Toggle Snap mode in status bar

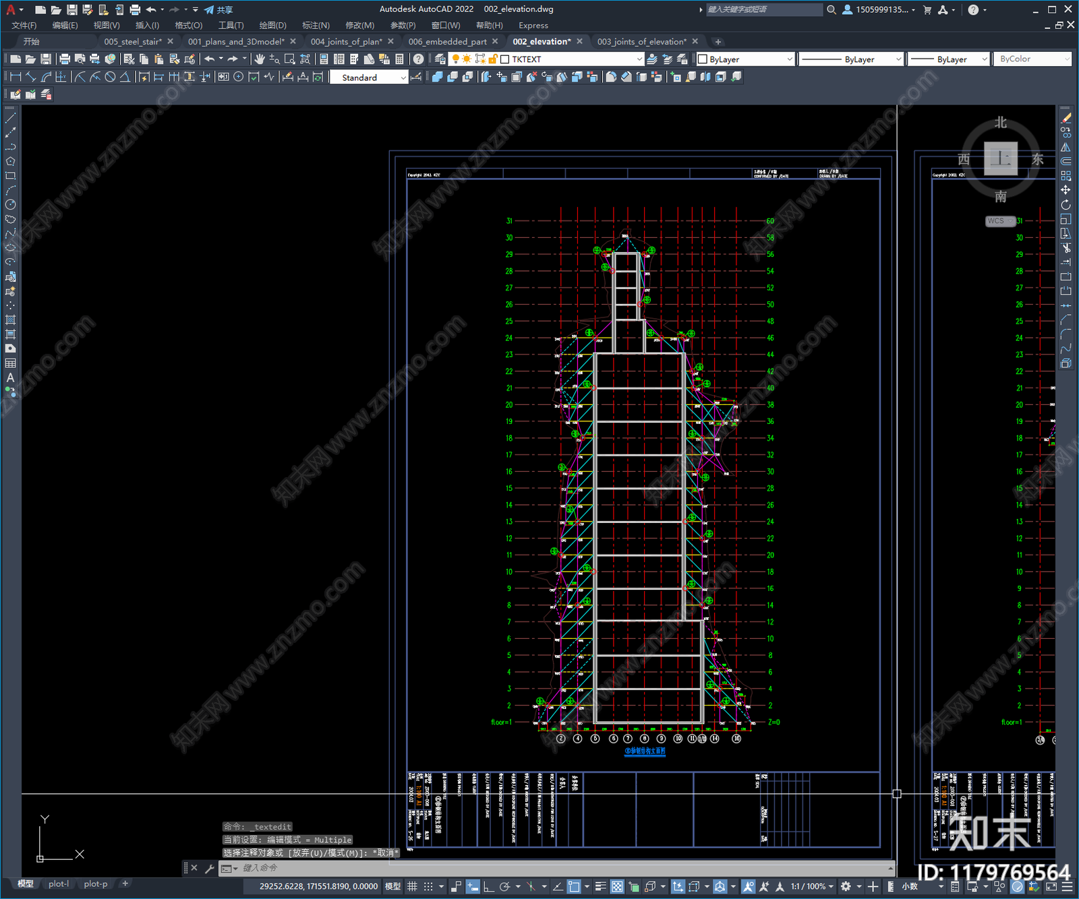point(428,886)
